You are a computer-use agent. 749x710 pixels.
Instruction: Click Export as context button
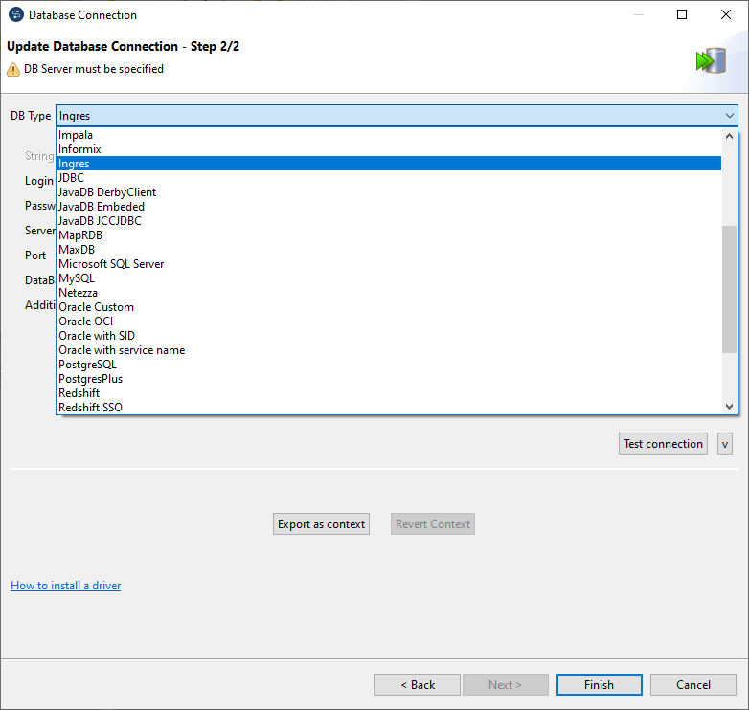321,524
